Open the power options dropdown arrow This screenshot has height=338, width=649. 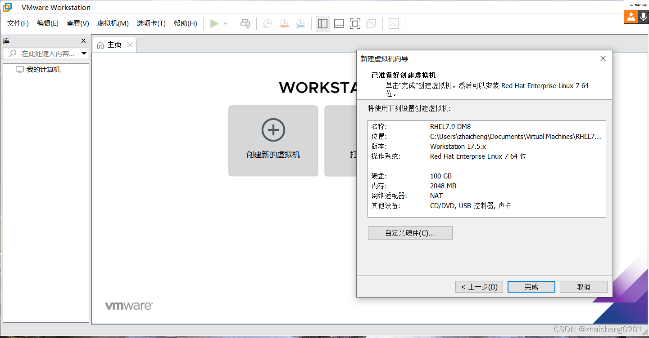[226, 24]
